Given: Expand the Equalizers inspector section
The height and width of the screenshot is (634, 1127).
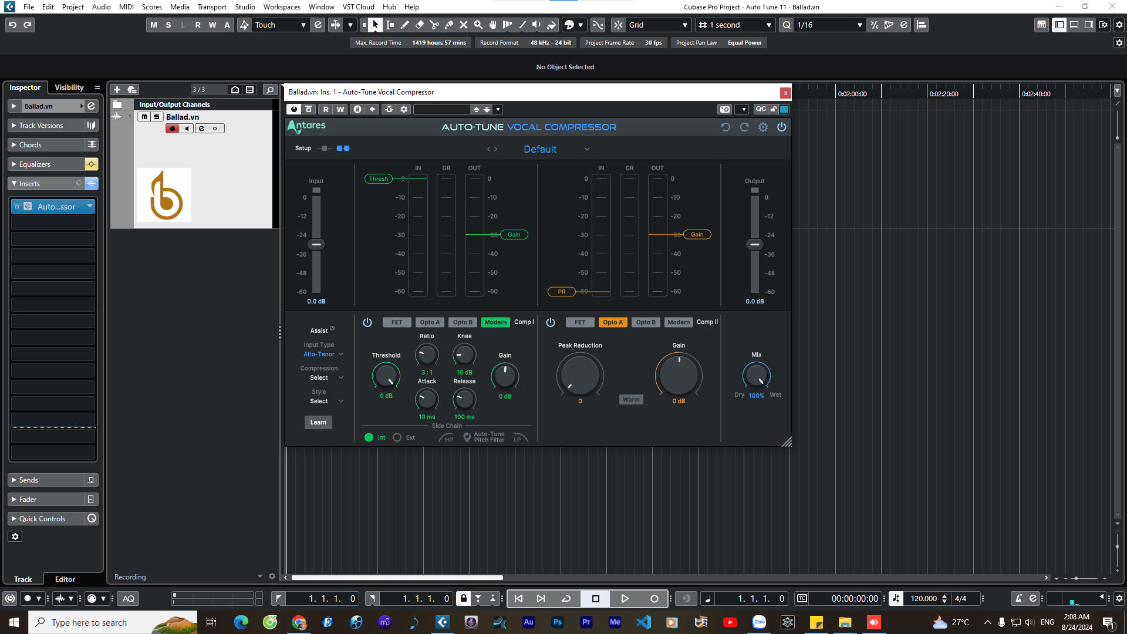Looking at the screenshot, I should coord(46,164).
